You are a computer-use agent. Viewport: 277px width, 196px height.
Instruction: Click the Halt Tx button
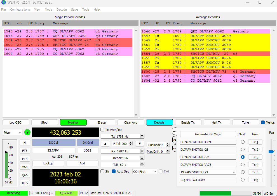[217, 122]
